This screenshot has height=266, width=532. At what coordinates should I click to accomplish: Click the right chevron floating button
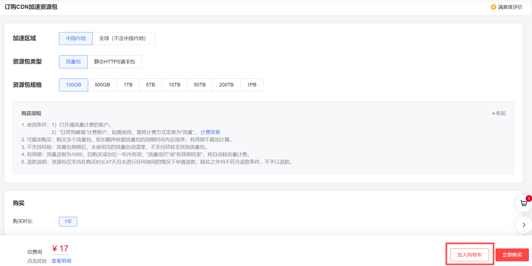(x=524, y=225)
